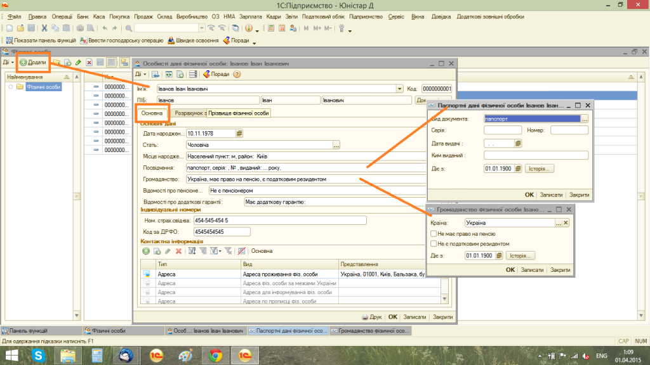Expand the Ім'я field dropdown arrow
Image resolution: width=650 pixels, height=365 pixels.
point(399,89)
